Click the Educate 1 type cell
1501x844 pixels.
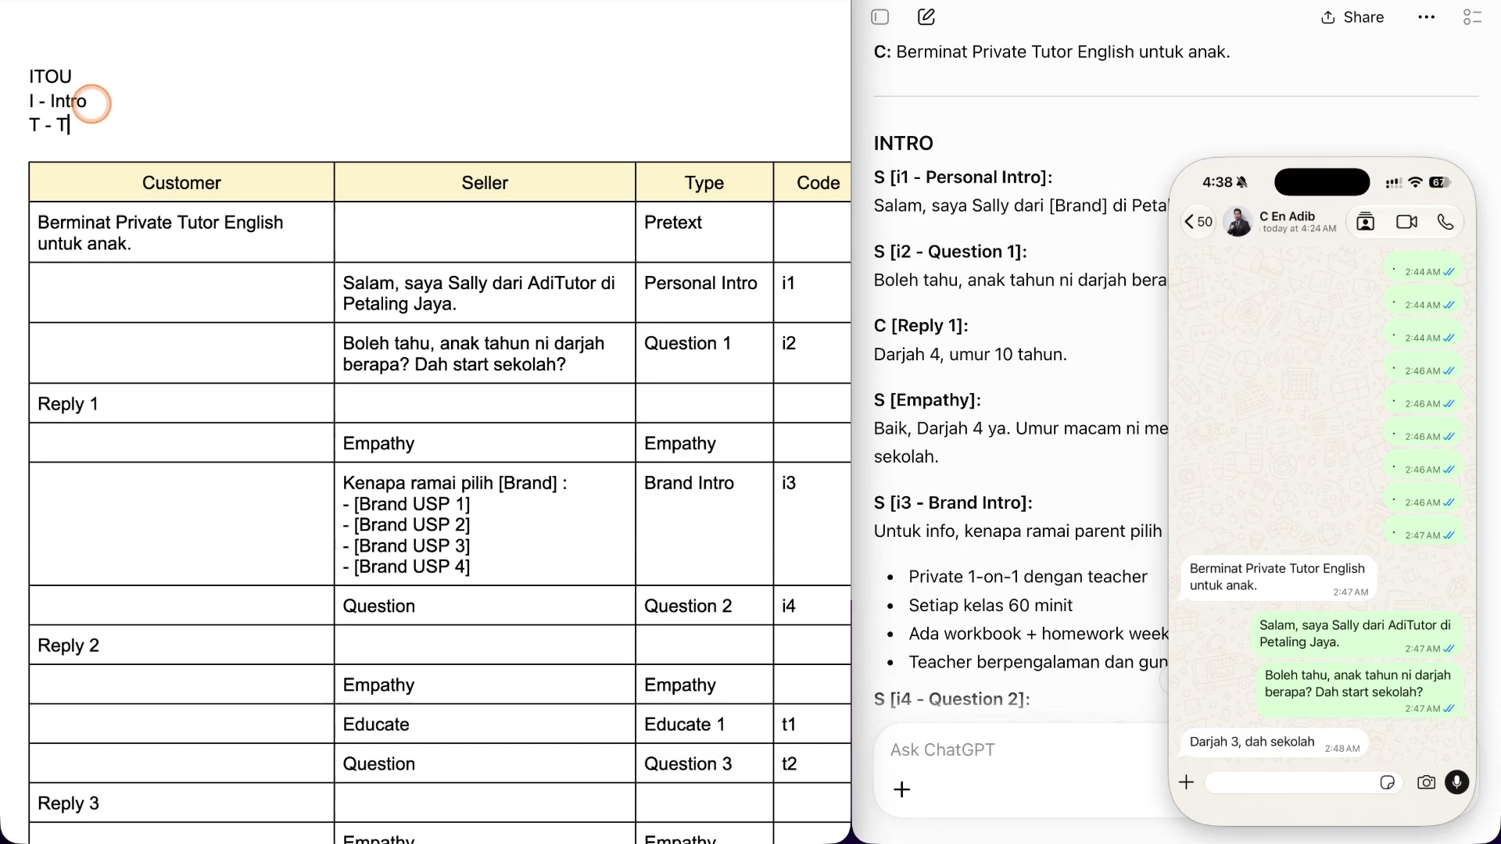coord(704,724)
